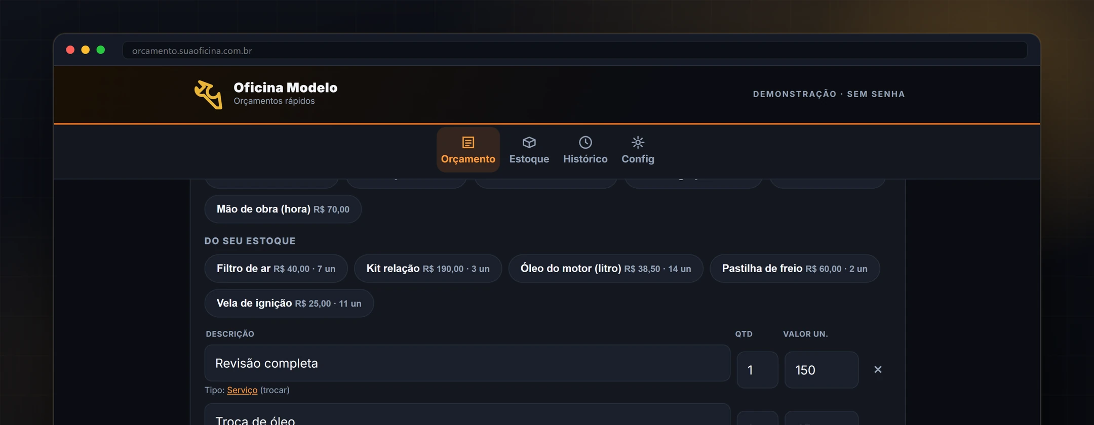Image resolution: width=1094 pixels, height=425 pixels.
Task: Edit the Revisão completa description field
Action: click(467, 363)
